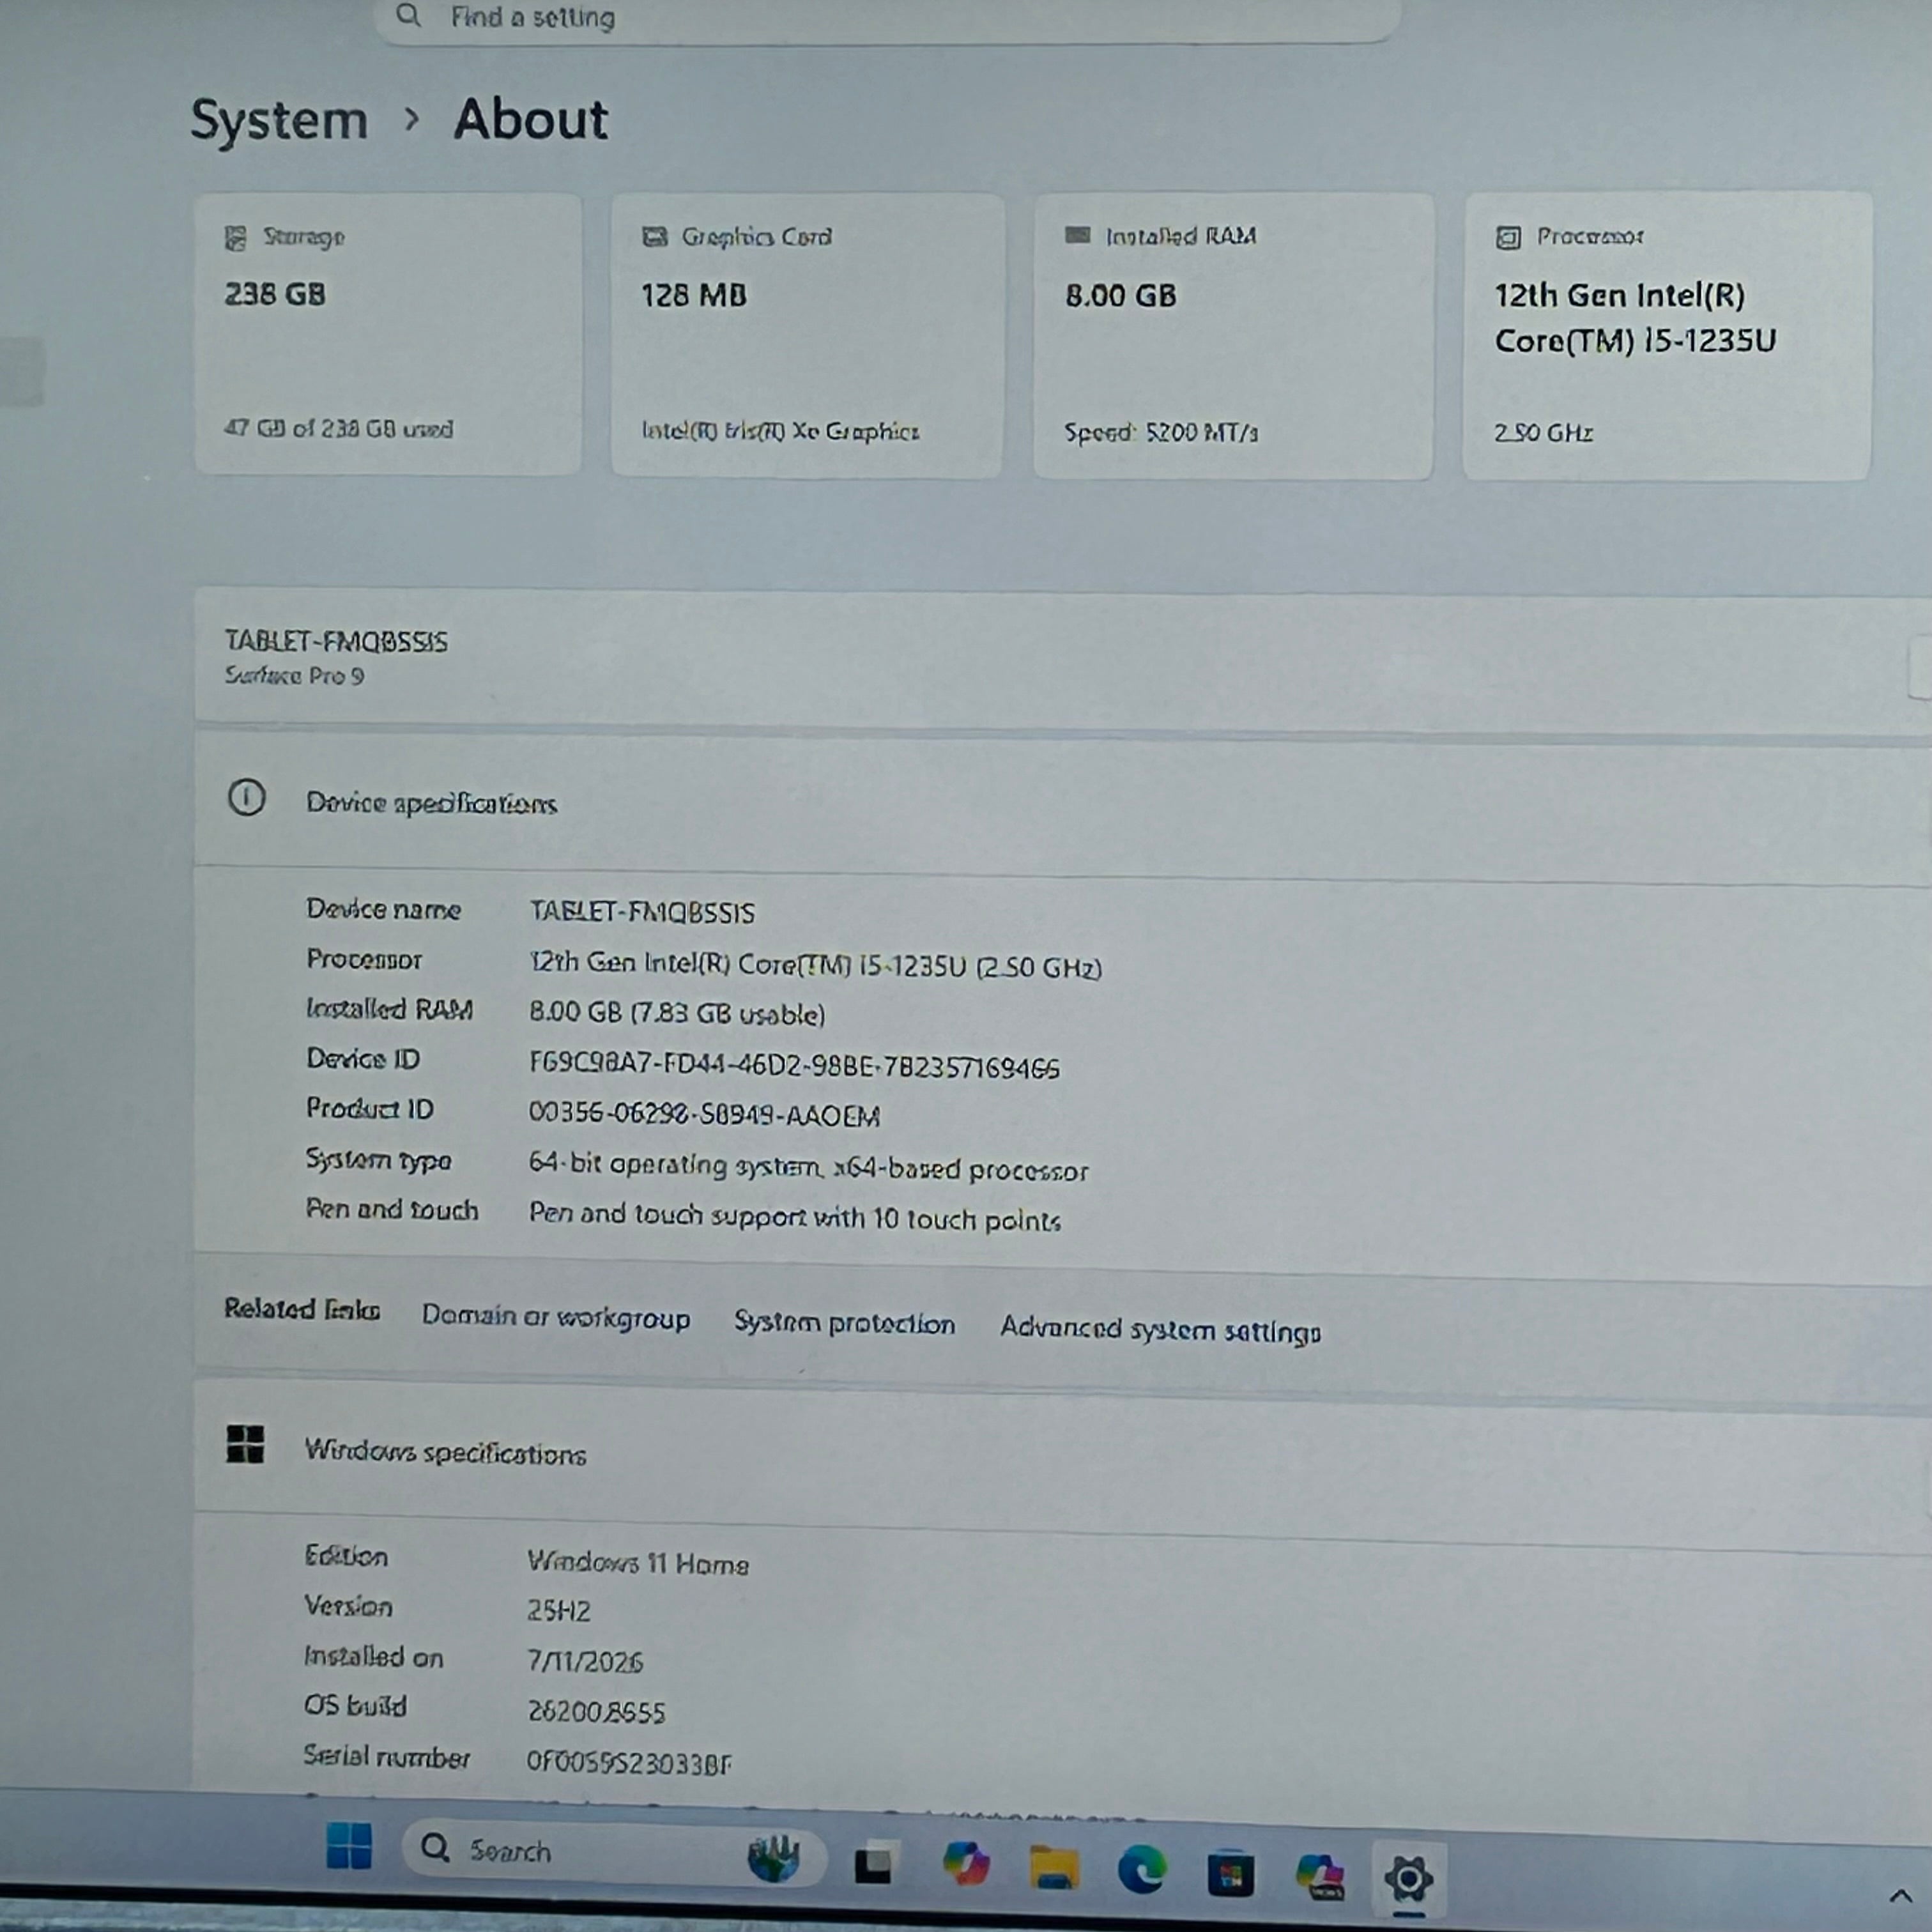Open Domain or workgroup link
Image resolution: width=1932 pixels, height=1932 pixels.
556,1317
